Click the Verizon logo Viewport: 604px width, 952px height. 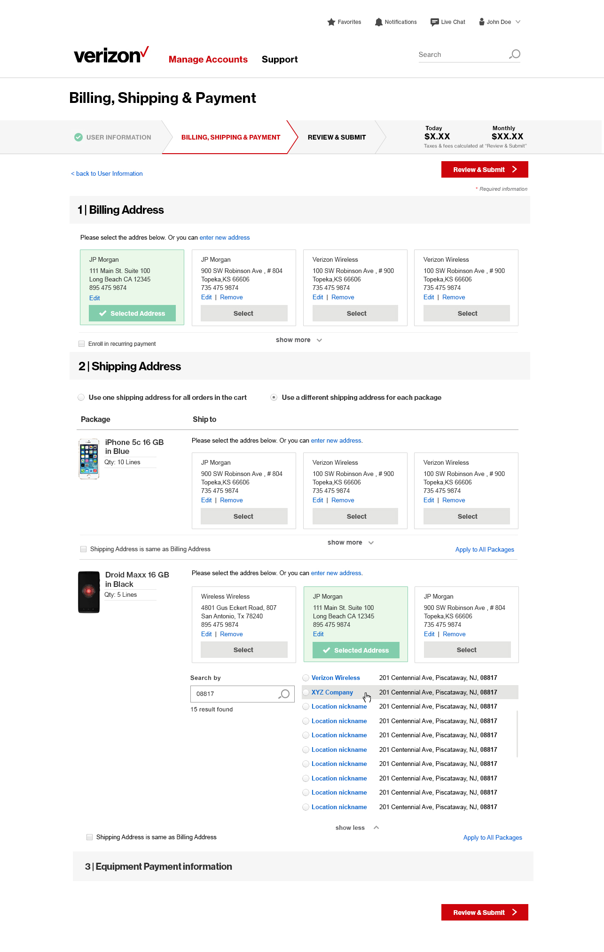pos(111,55)
